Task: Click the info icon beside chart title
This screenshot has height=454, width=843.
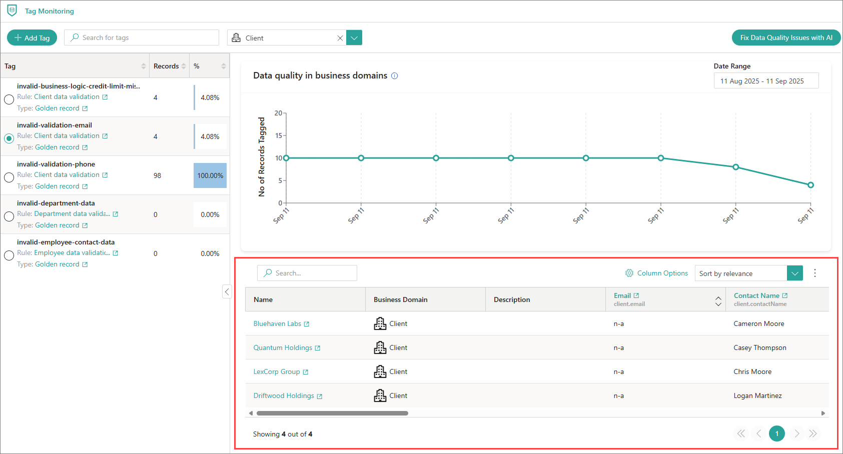Action: (394, 76)
